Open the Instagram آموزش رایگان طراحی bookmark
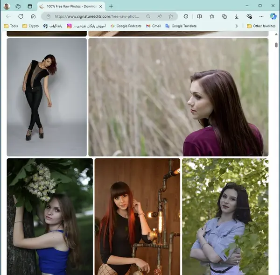The height and width of the screenshot is (275, 280). point(86,26)
